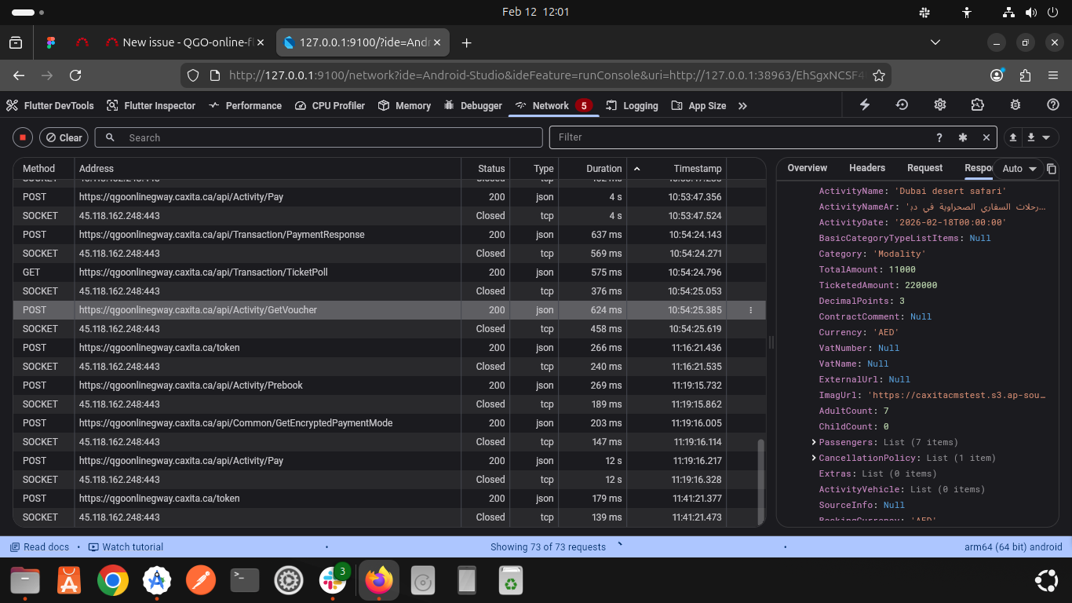Open DevTools settings gear
Viewport: 1072px width, 603px height.
(x=940, y=105)
